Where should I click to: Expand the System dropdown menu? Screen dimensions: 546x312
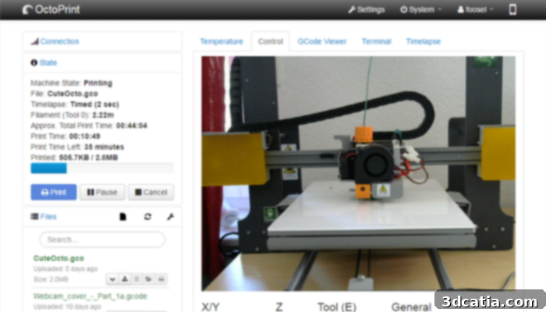point(420,9)
